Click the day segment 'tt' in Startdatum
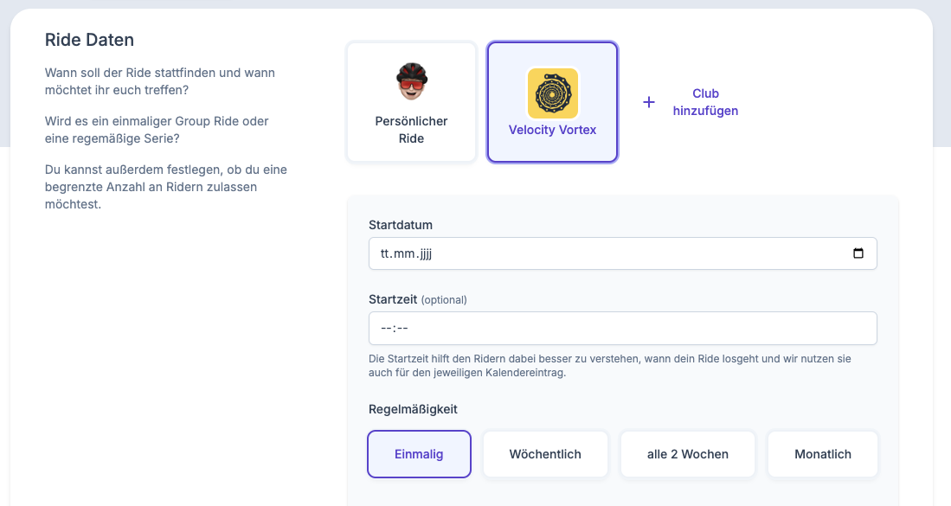Screen dimensions: 951x506 (x=386, y=254)
